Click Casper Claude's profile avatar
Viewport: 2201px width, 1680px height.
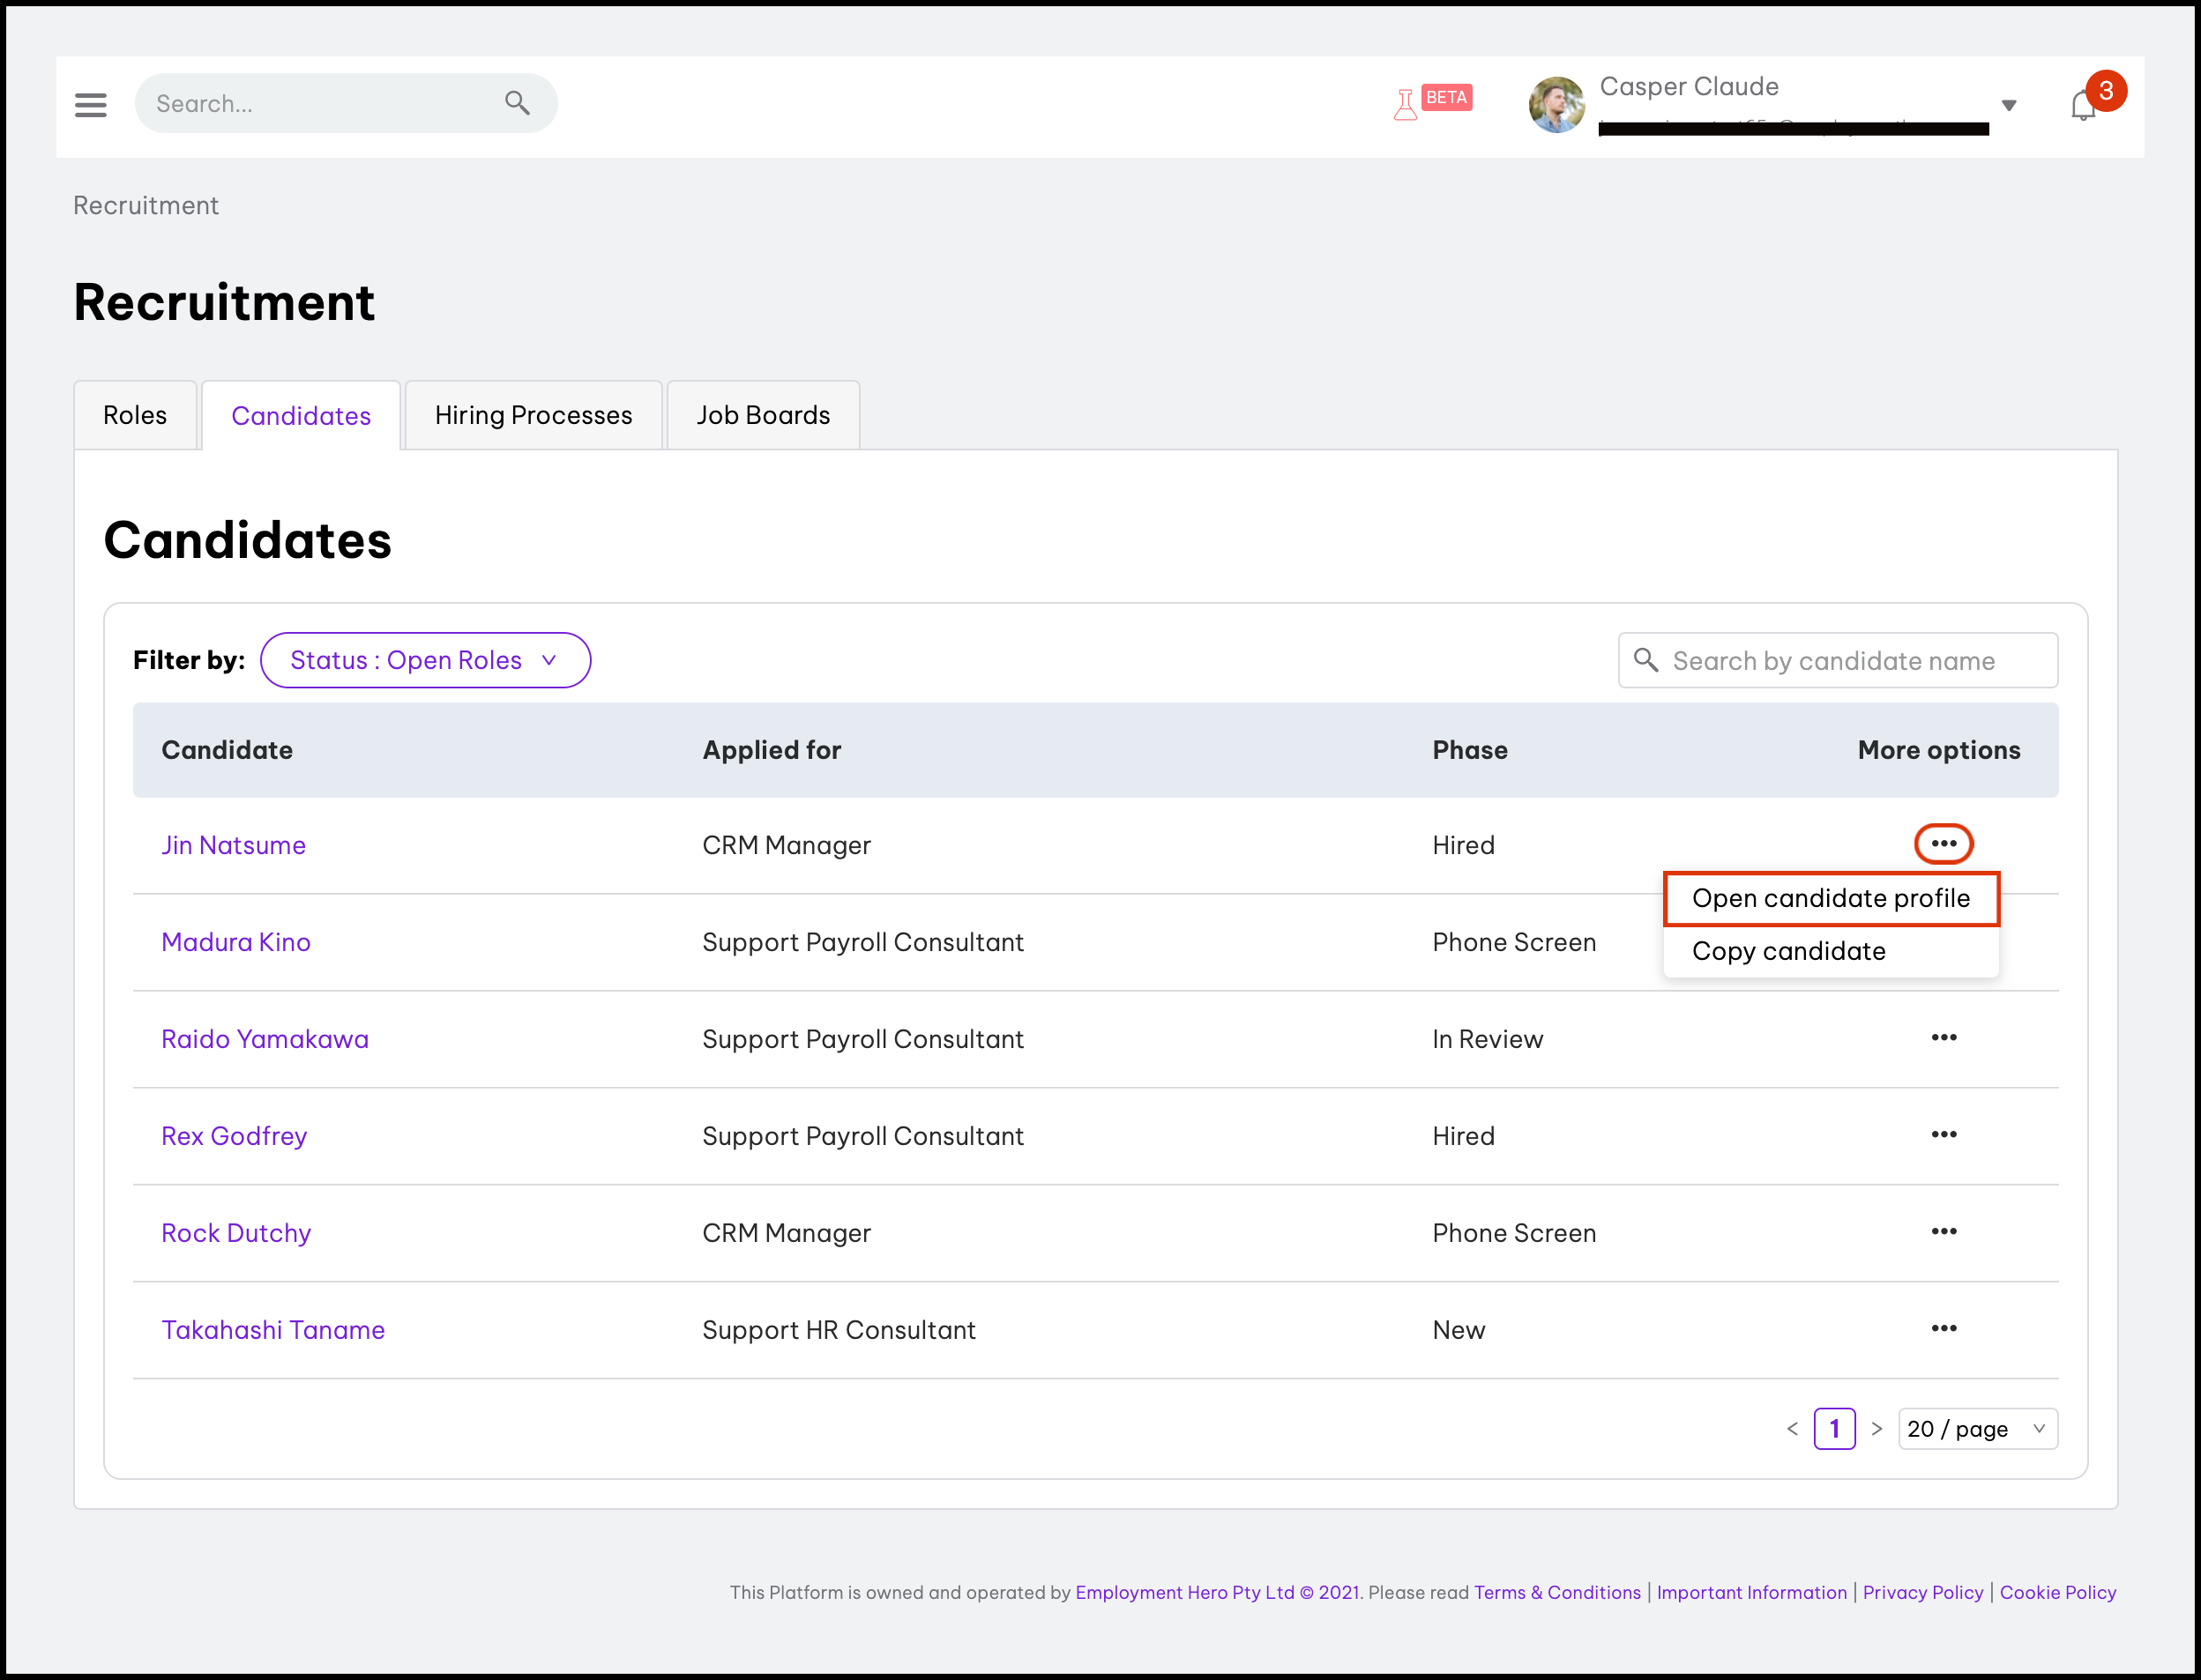tap(1556, 104)
